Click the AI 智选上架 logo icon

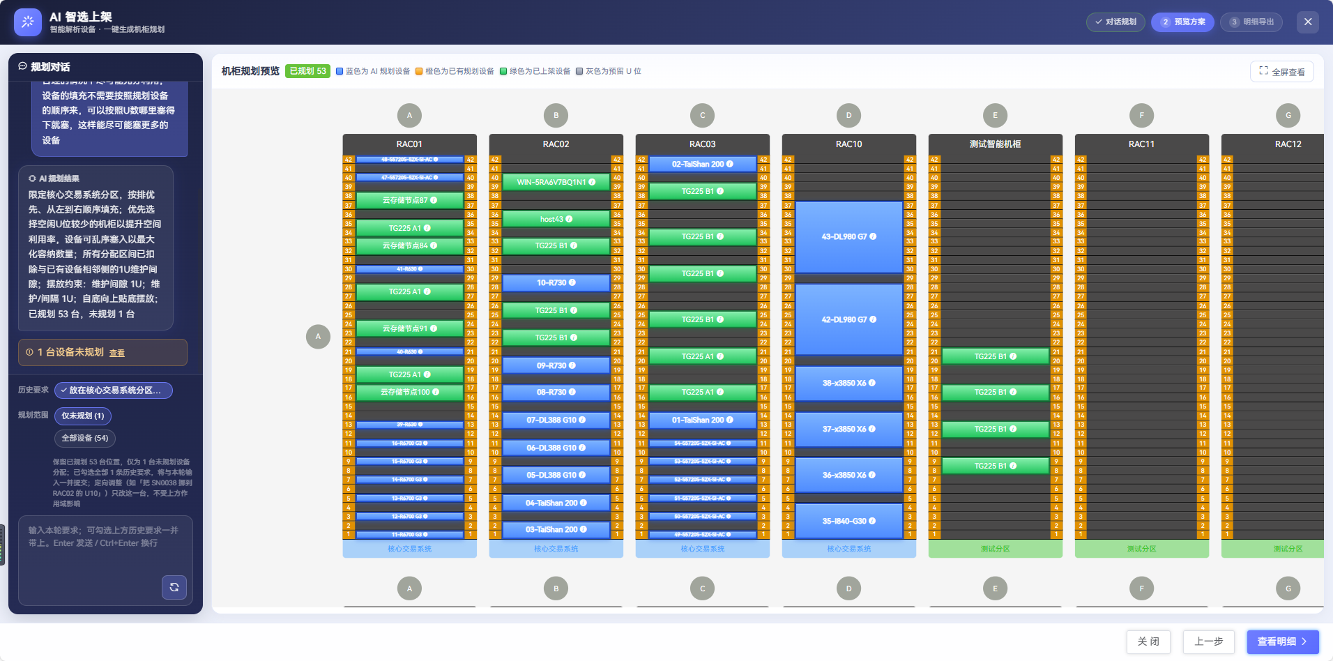pos(27,22)
